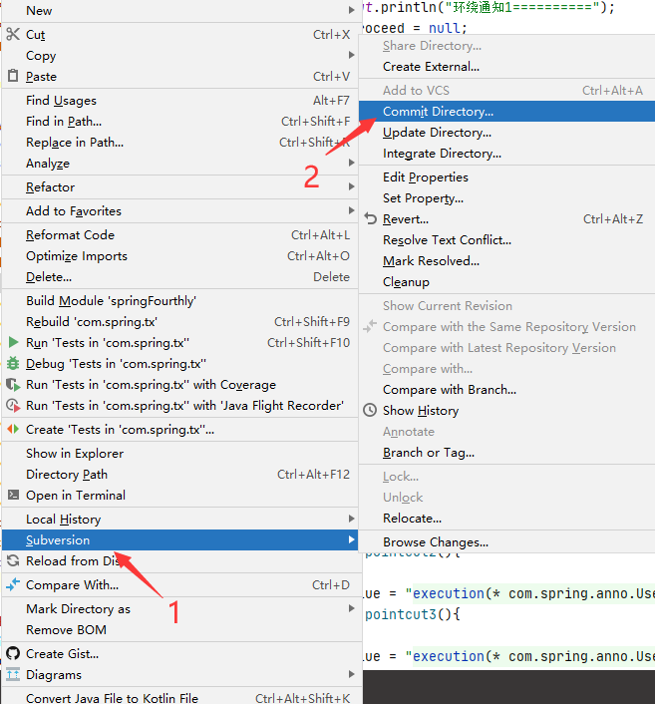Image resolution: width=655 pixels, height=704 pixels.
Task: Click the green Run triangle icon
Action: tap(14, 343)
